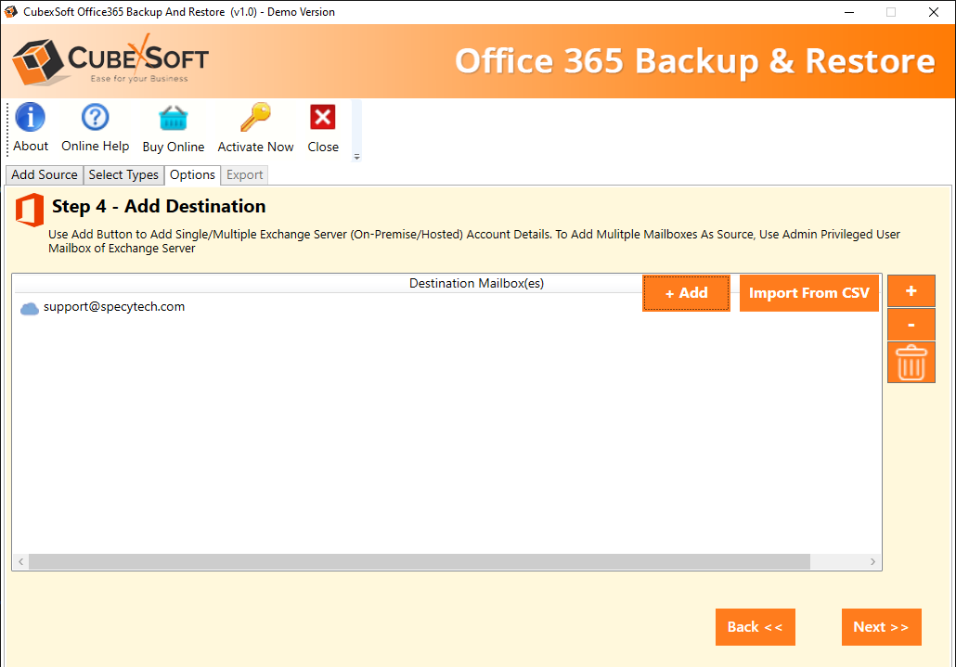This screenshot has height=667, width=956.
Task: Open the Options tab
Action: (192, 174)
